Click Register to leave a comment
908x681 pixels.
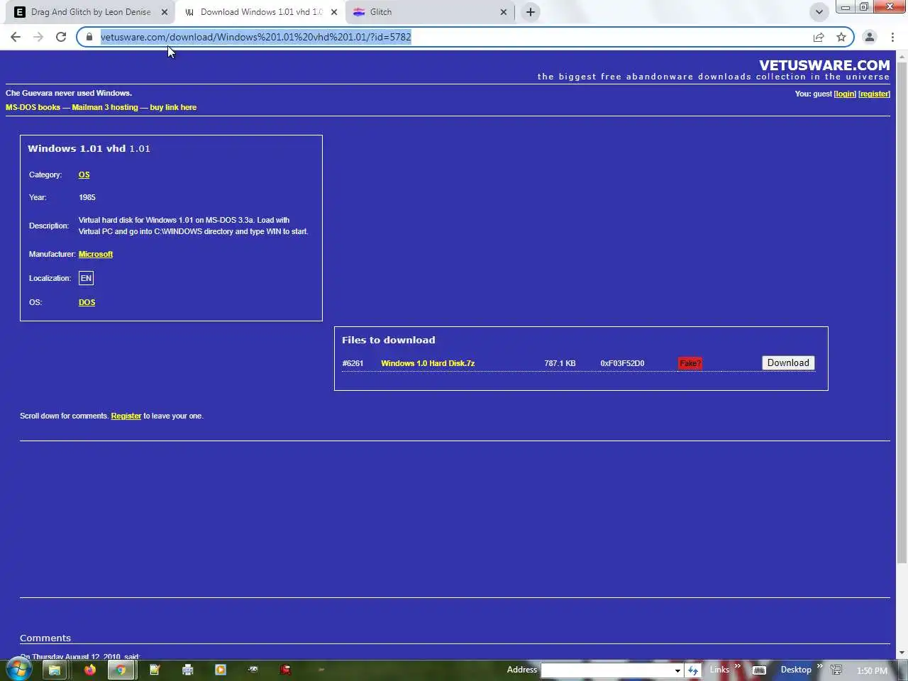(126, 416)
